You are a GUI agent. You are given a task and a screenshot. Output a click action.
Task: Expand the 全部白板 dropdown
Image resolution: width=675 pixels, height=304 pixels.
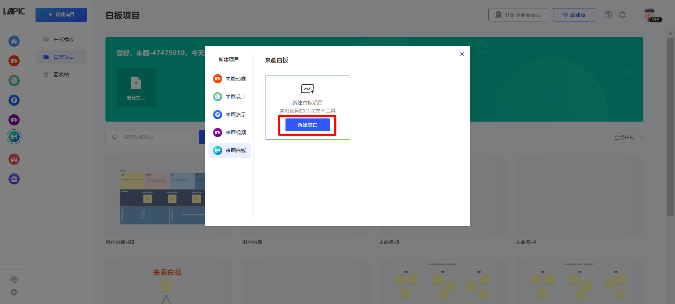pyautogui.click(x=628, y=137)
